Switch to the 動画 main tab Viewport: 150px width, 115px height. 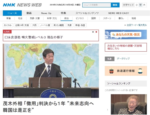[x=29, y=13]
